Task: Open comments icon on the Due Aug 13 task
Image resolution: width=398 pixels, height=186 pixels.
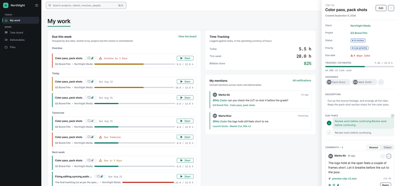Action: 89,82
